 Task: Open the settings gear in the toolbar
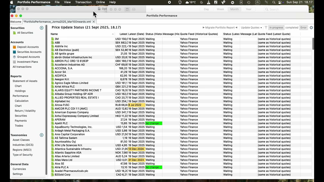(311, 28)
